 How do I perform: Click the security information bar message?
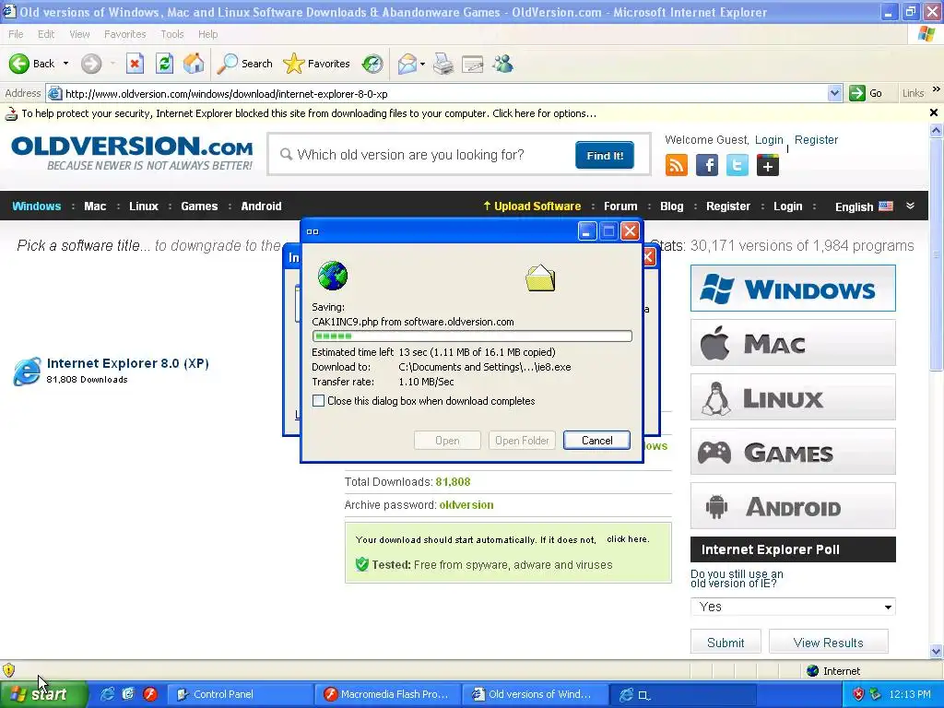point(309,113)
